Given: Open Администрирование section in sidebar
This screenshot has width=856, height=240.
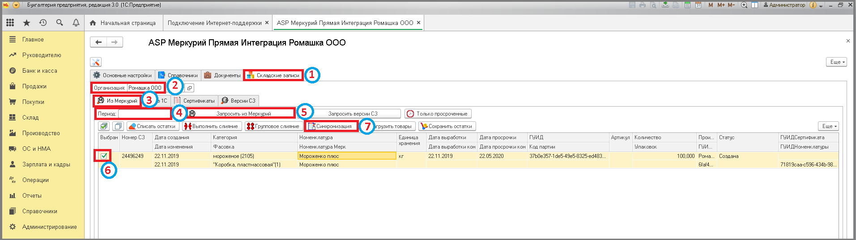Looking at the screenshot, I should tap(49, 227).
